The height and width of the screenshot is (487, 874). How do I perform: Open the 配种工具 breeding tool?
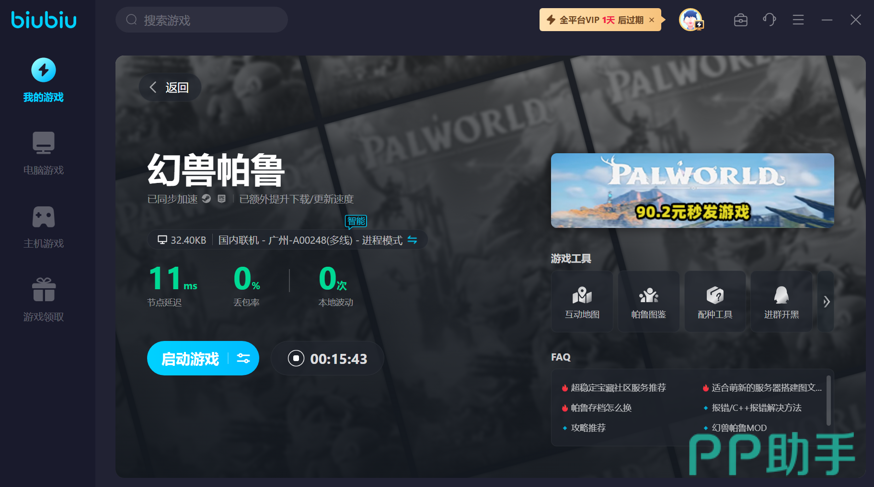tap(715, 302)
